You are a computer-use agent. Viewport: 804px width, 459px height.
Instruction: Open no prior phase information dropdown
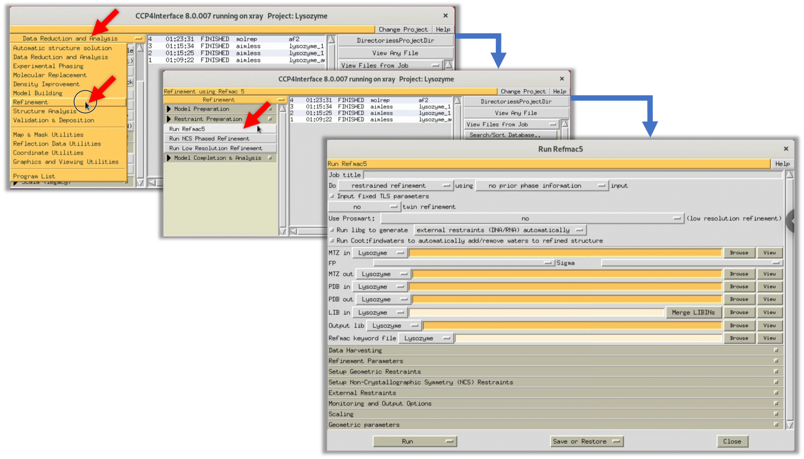pyautogui.click(x=541, y=186)
